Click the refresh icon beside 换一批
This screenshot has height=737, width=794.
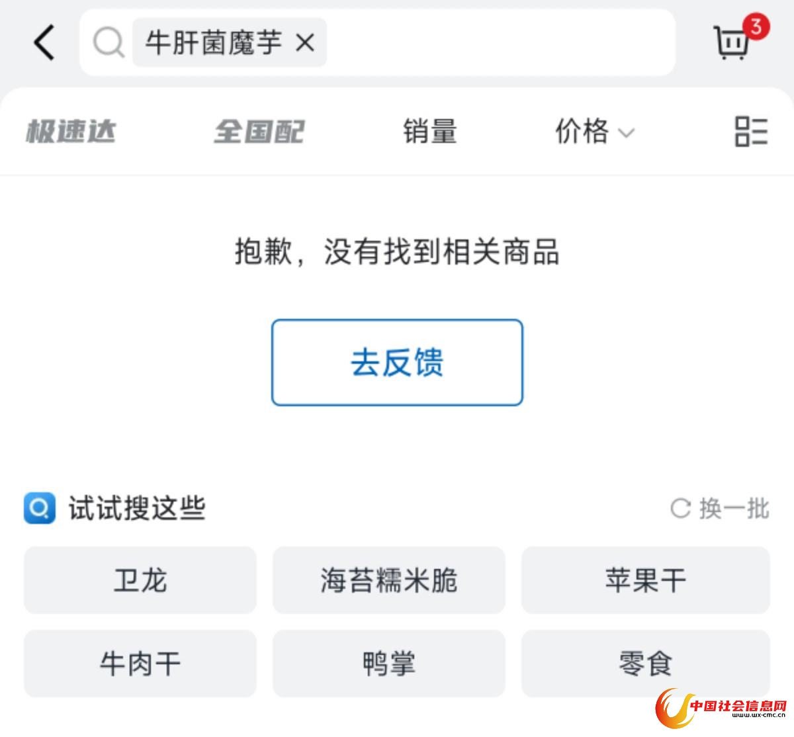click(x=680, y=508)
